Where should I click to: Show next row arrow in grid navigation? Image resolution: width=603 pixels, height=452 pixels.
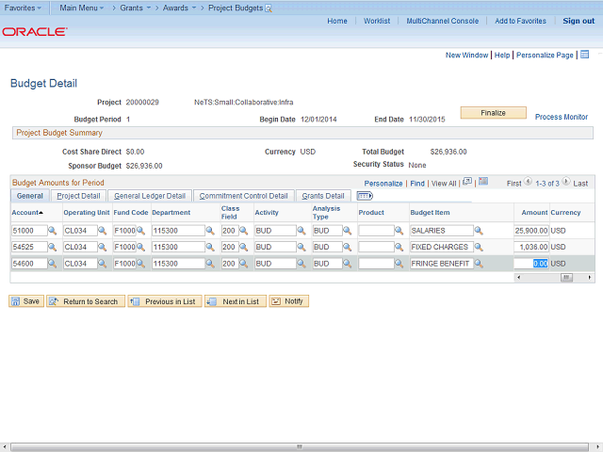click(x=567, y=183)
